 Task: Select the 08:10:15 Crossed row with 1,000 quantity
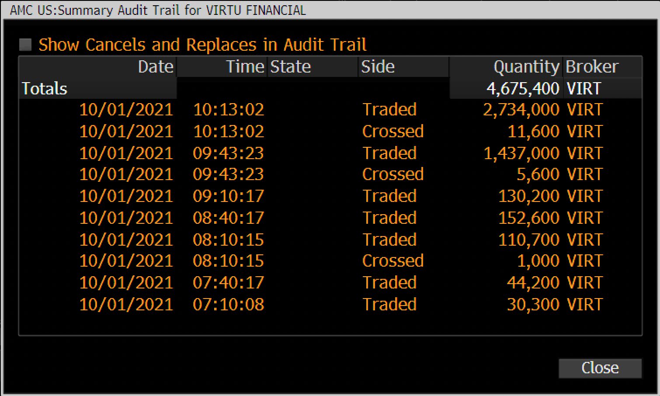(306, 261)
